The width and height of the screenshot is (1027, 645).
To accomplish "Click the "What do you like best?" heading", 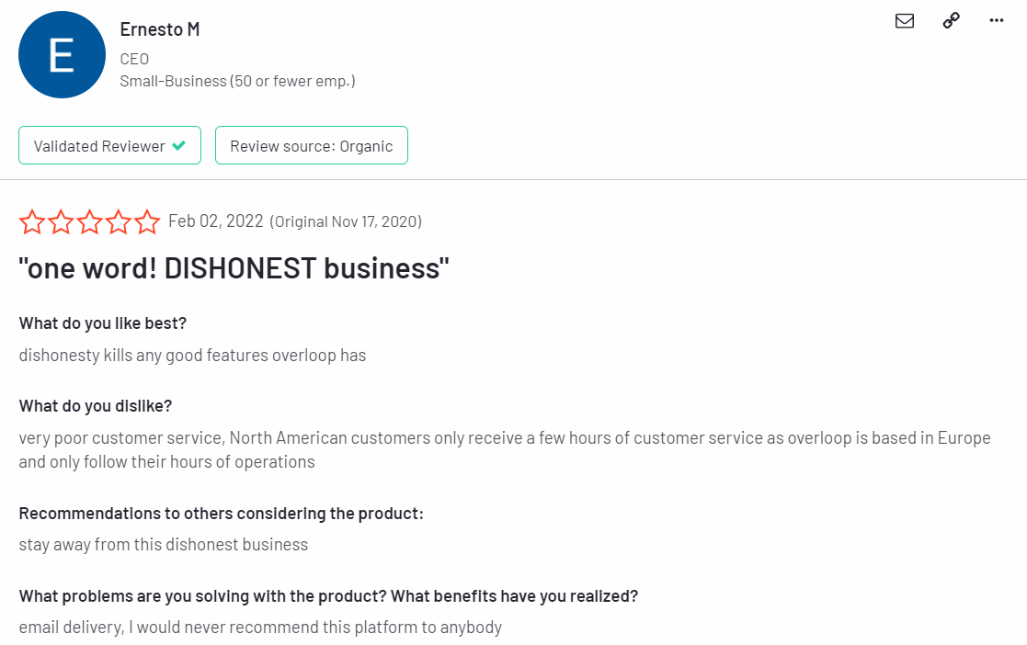I will click(x=103, y=323).
